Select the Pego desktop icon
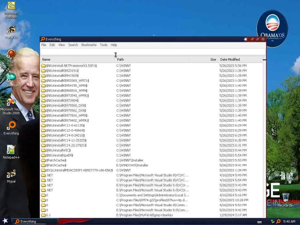 coord(11,56)
